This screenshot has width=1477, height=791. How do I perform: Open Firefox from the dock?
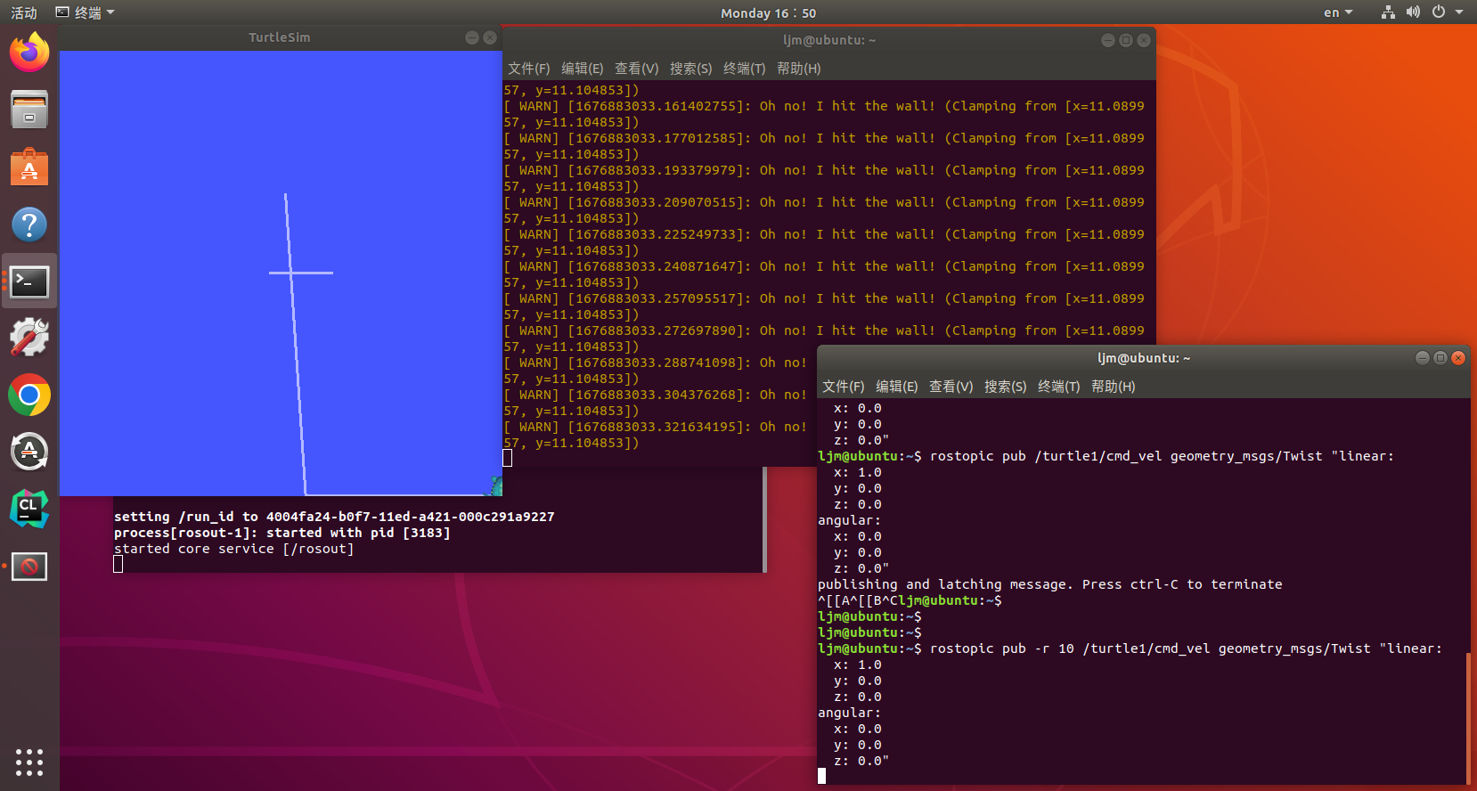click(29, 53)
